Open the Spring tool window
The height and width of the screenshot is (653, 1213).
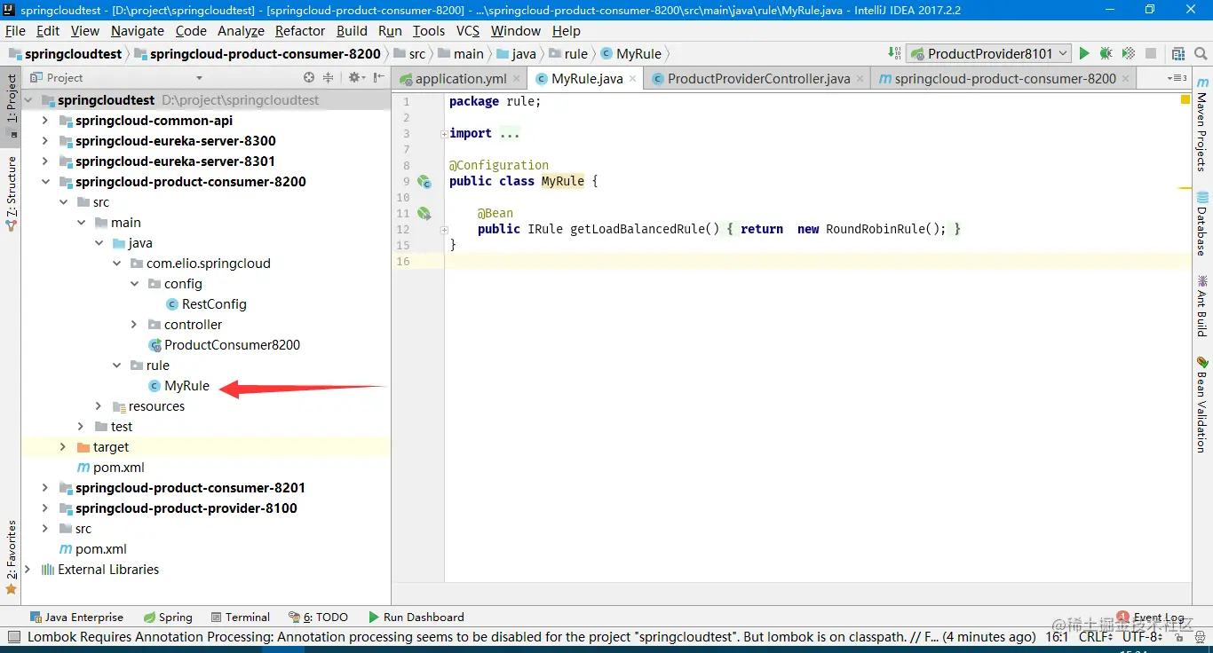tap(167, 617)
